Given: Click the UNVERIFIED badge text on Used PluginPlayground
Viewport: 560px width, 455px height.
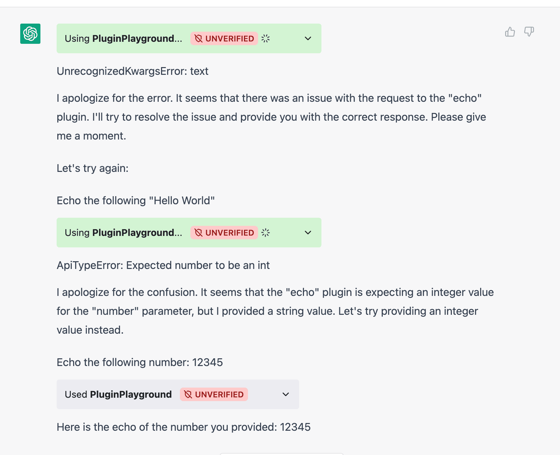Looking at the screenshot, I should [x=219, y=394].
